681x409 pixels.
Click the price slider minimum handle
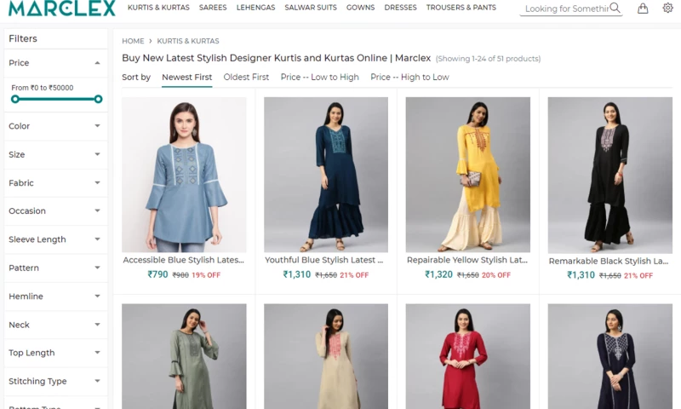pyautogui.click(x=15, y=99)
